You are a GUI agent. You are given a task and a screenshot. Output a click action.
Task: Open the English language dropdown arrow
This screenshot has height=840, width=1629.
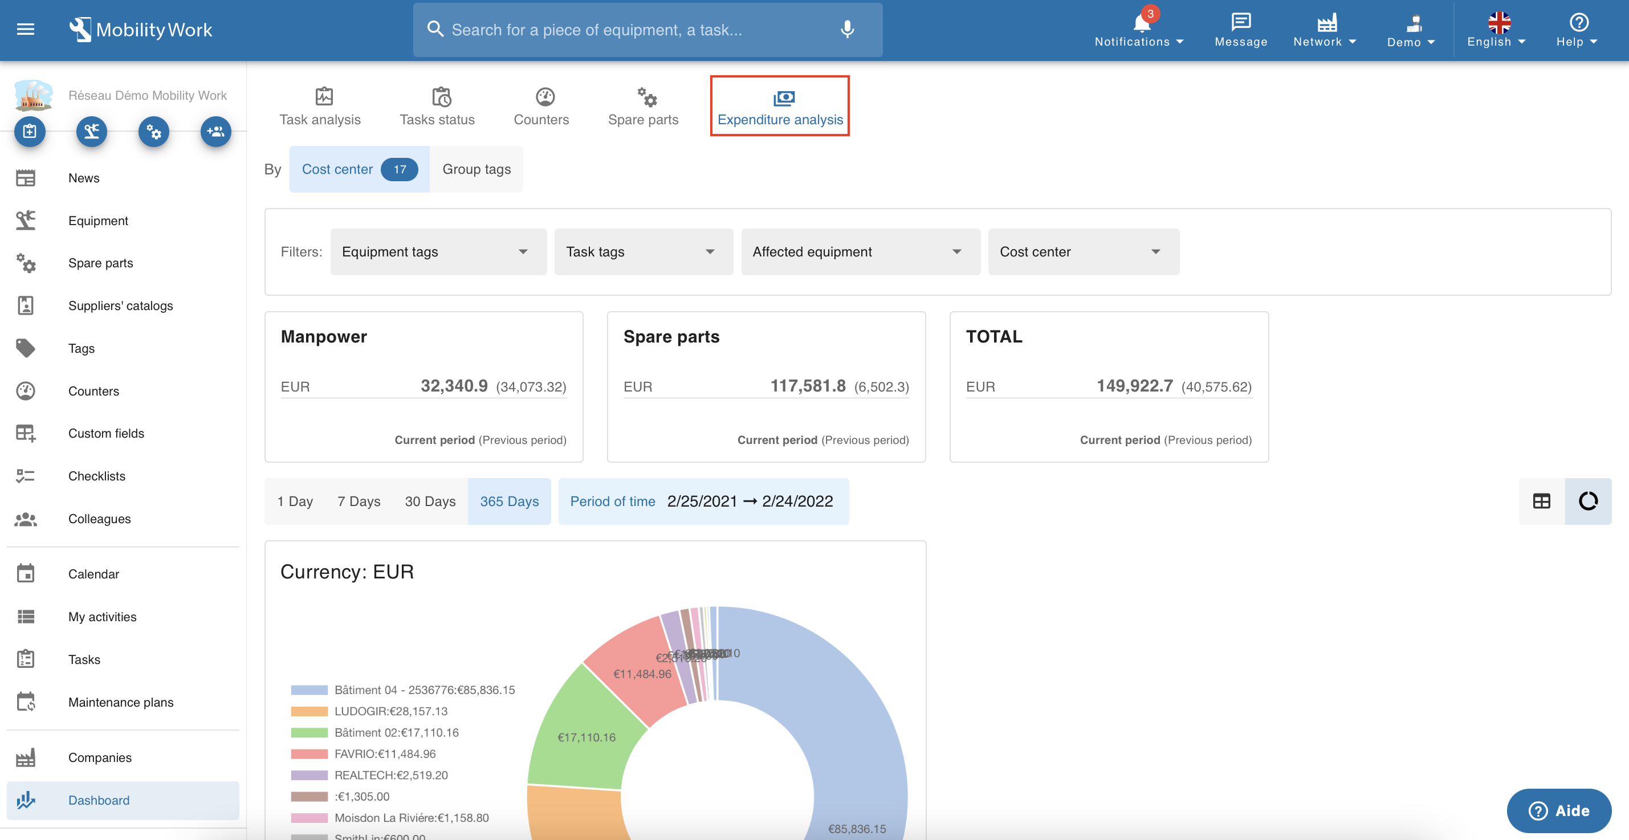[1521, 42]
